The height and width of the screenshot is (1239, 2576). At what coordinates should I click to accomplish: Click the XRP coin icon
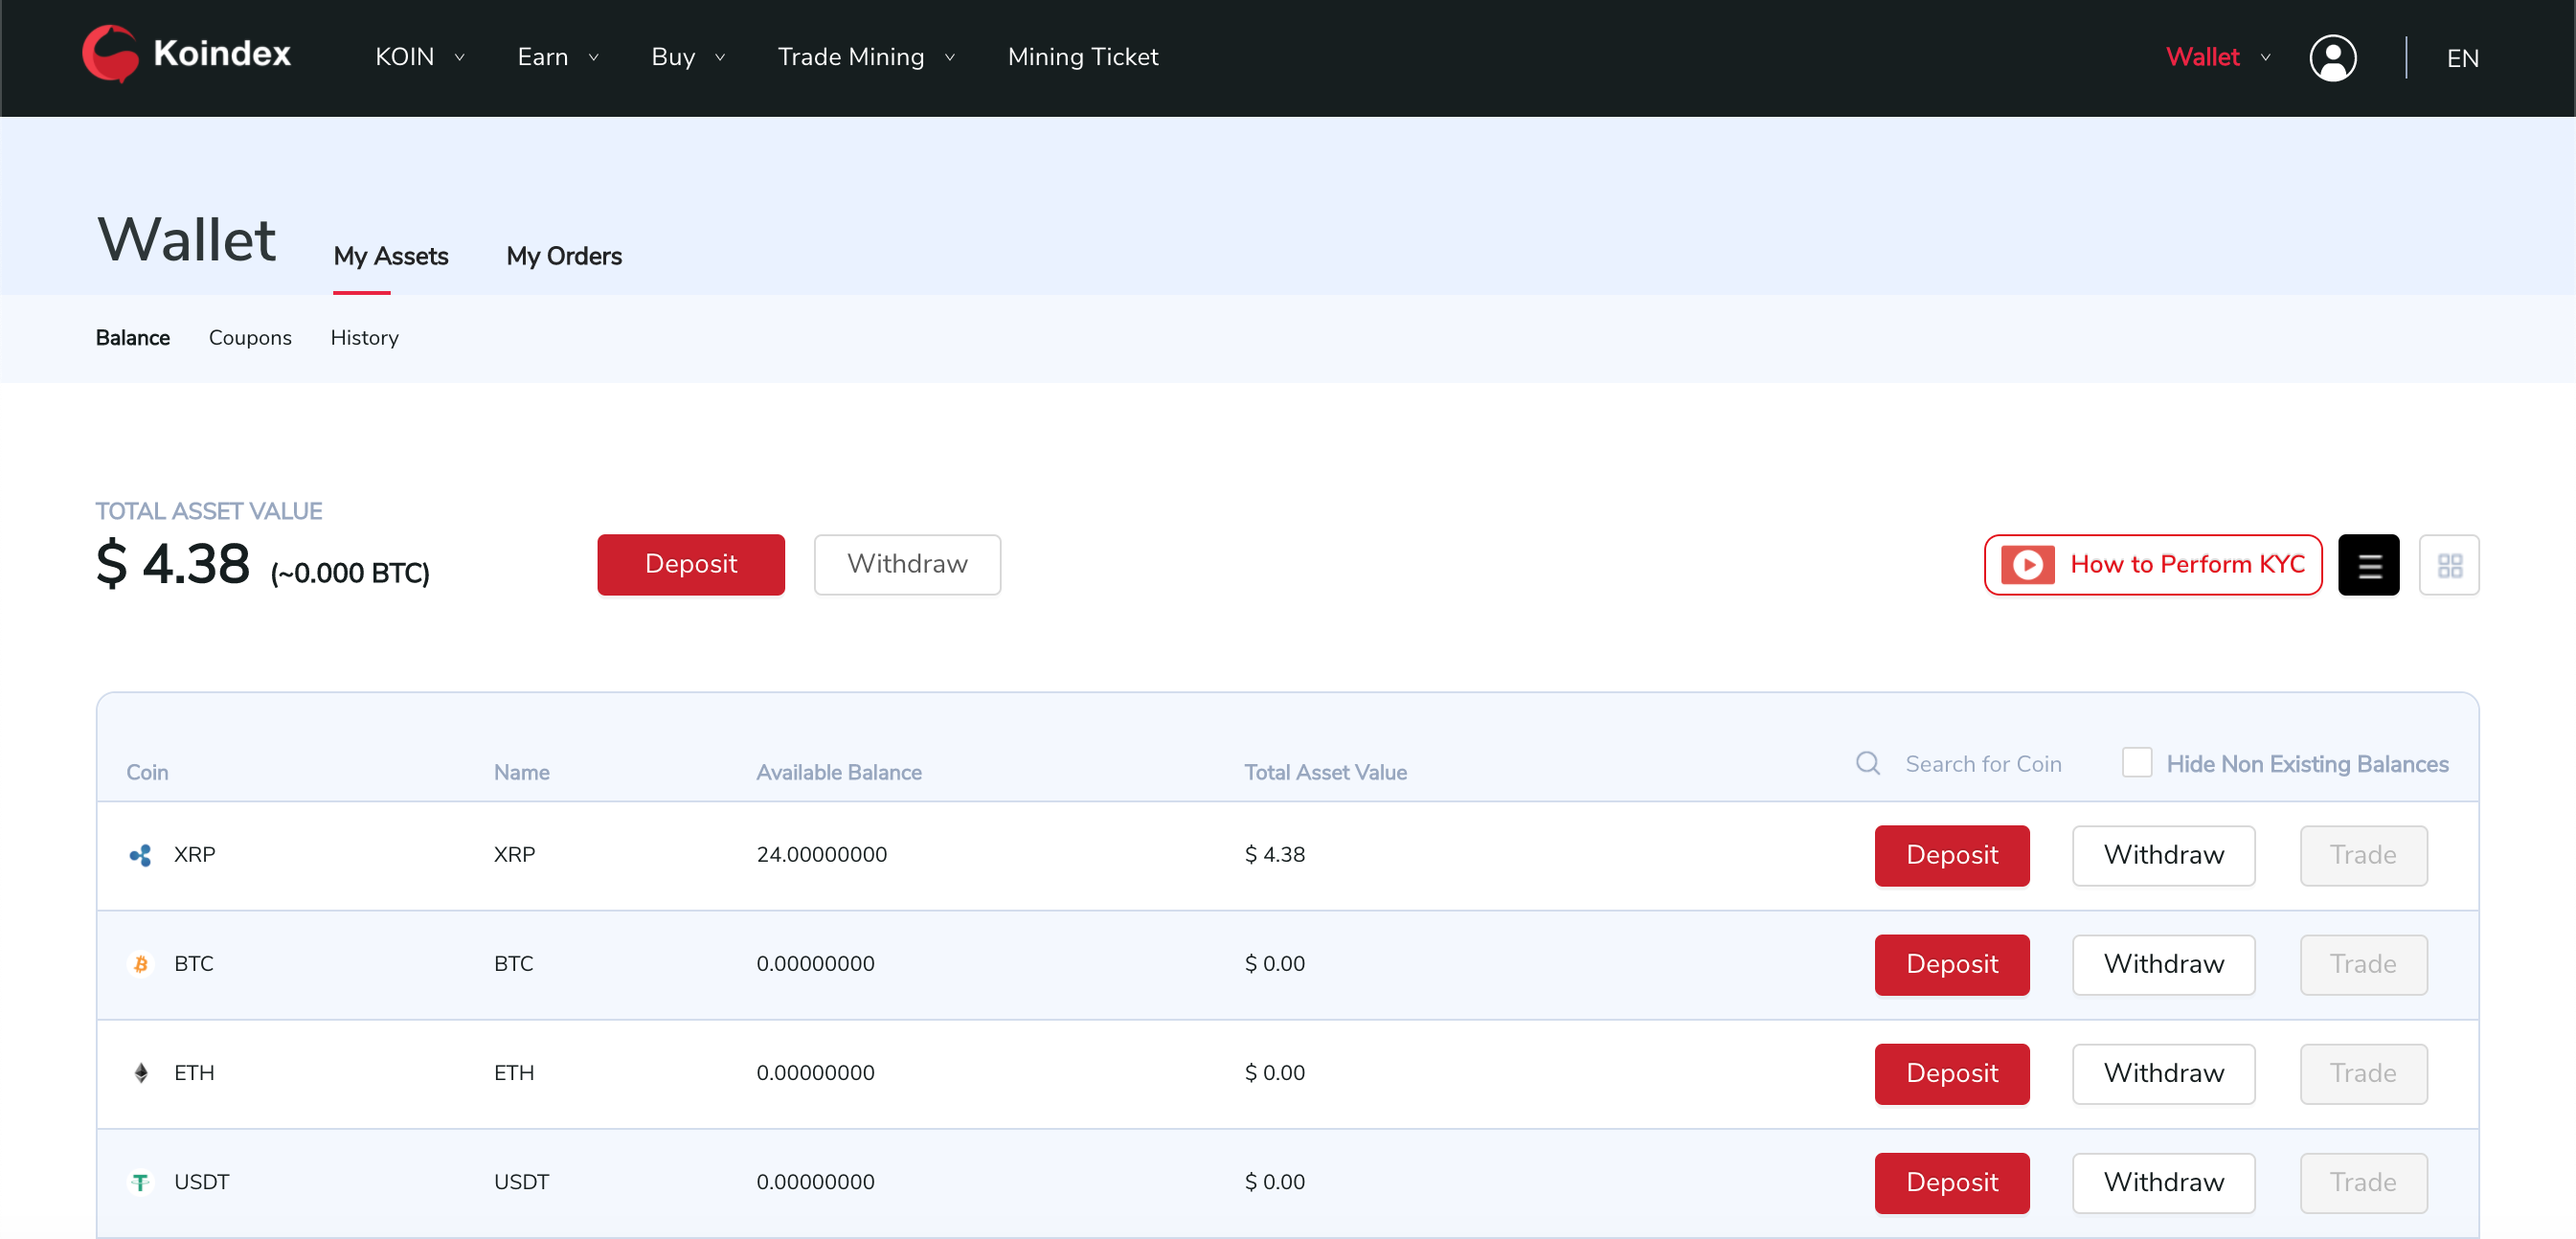[x=140, y=855]
